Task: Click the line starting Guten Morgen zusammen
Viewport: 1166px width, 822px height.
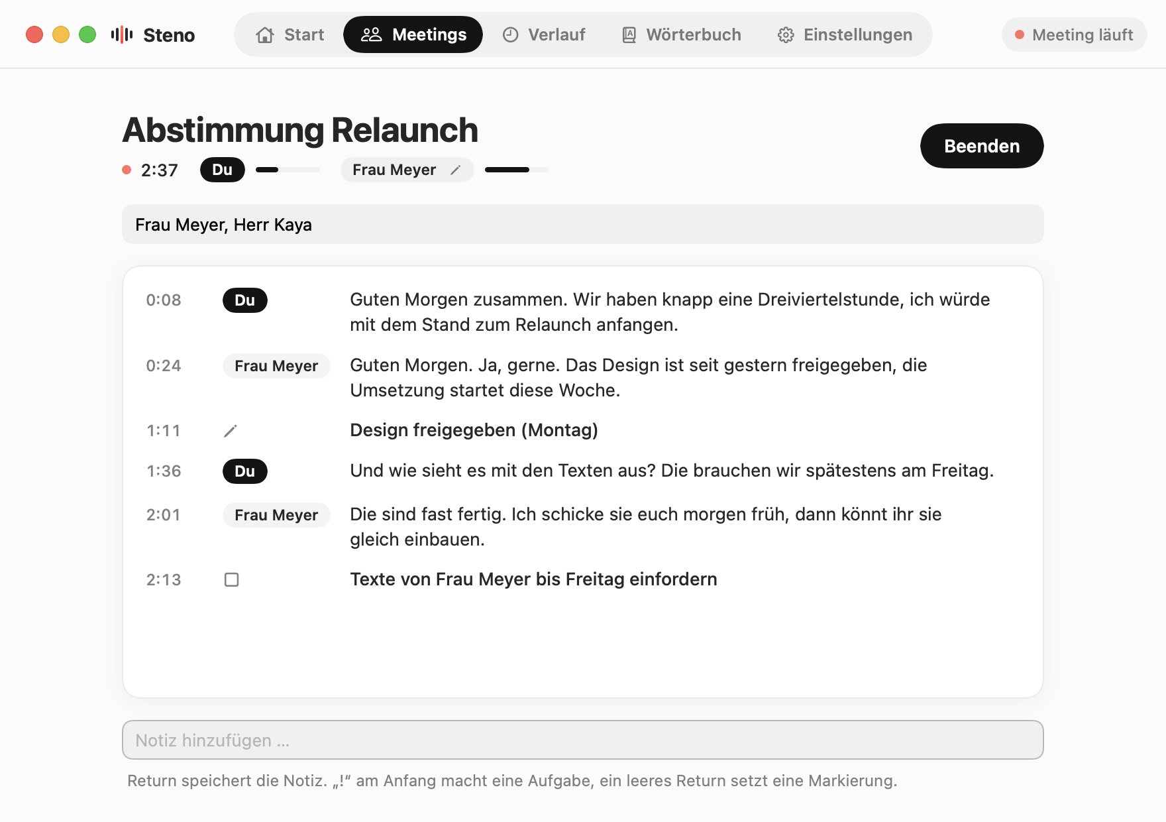Action: pyautogui.click(x=670, y=312)
